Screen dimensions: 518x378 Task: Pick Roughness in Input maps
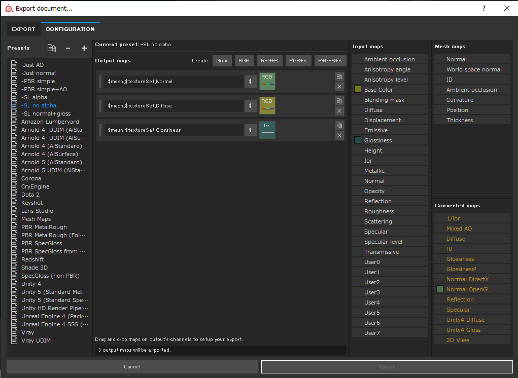390,211
